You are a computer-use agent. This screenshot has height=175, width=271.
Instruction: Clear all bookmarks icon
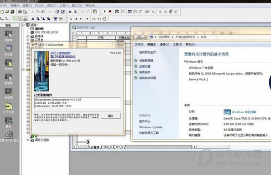pos(49,19)
